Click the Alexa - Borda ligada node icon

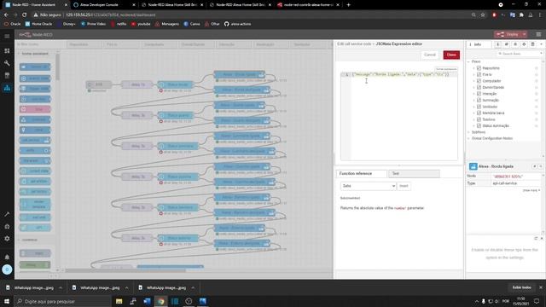tap(473, 167)
